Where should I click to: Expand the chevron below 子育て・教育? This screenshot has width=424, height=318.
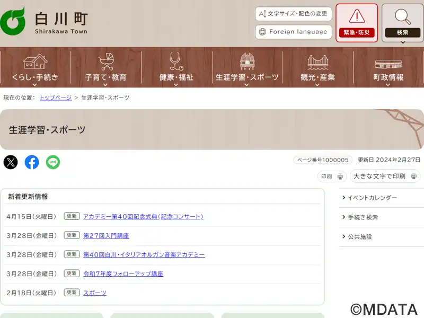(105, 85)
